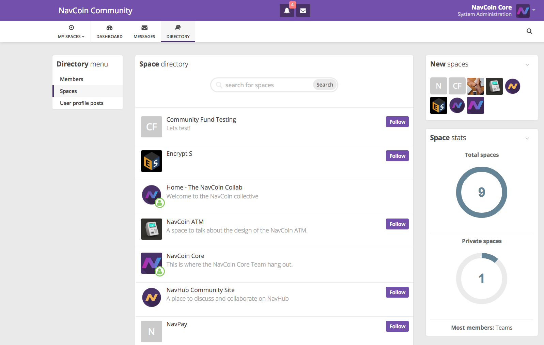
Task: Click the Encrypt S space logo
Action: (x=152, y=161)
